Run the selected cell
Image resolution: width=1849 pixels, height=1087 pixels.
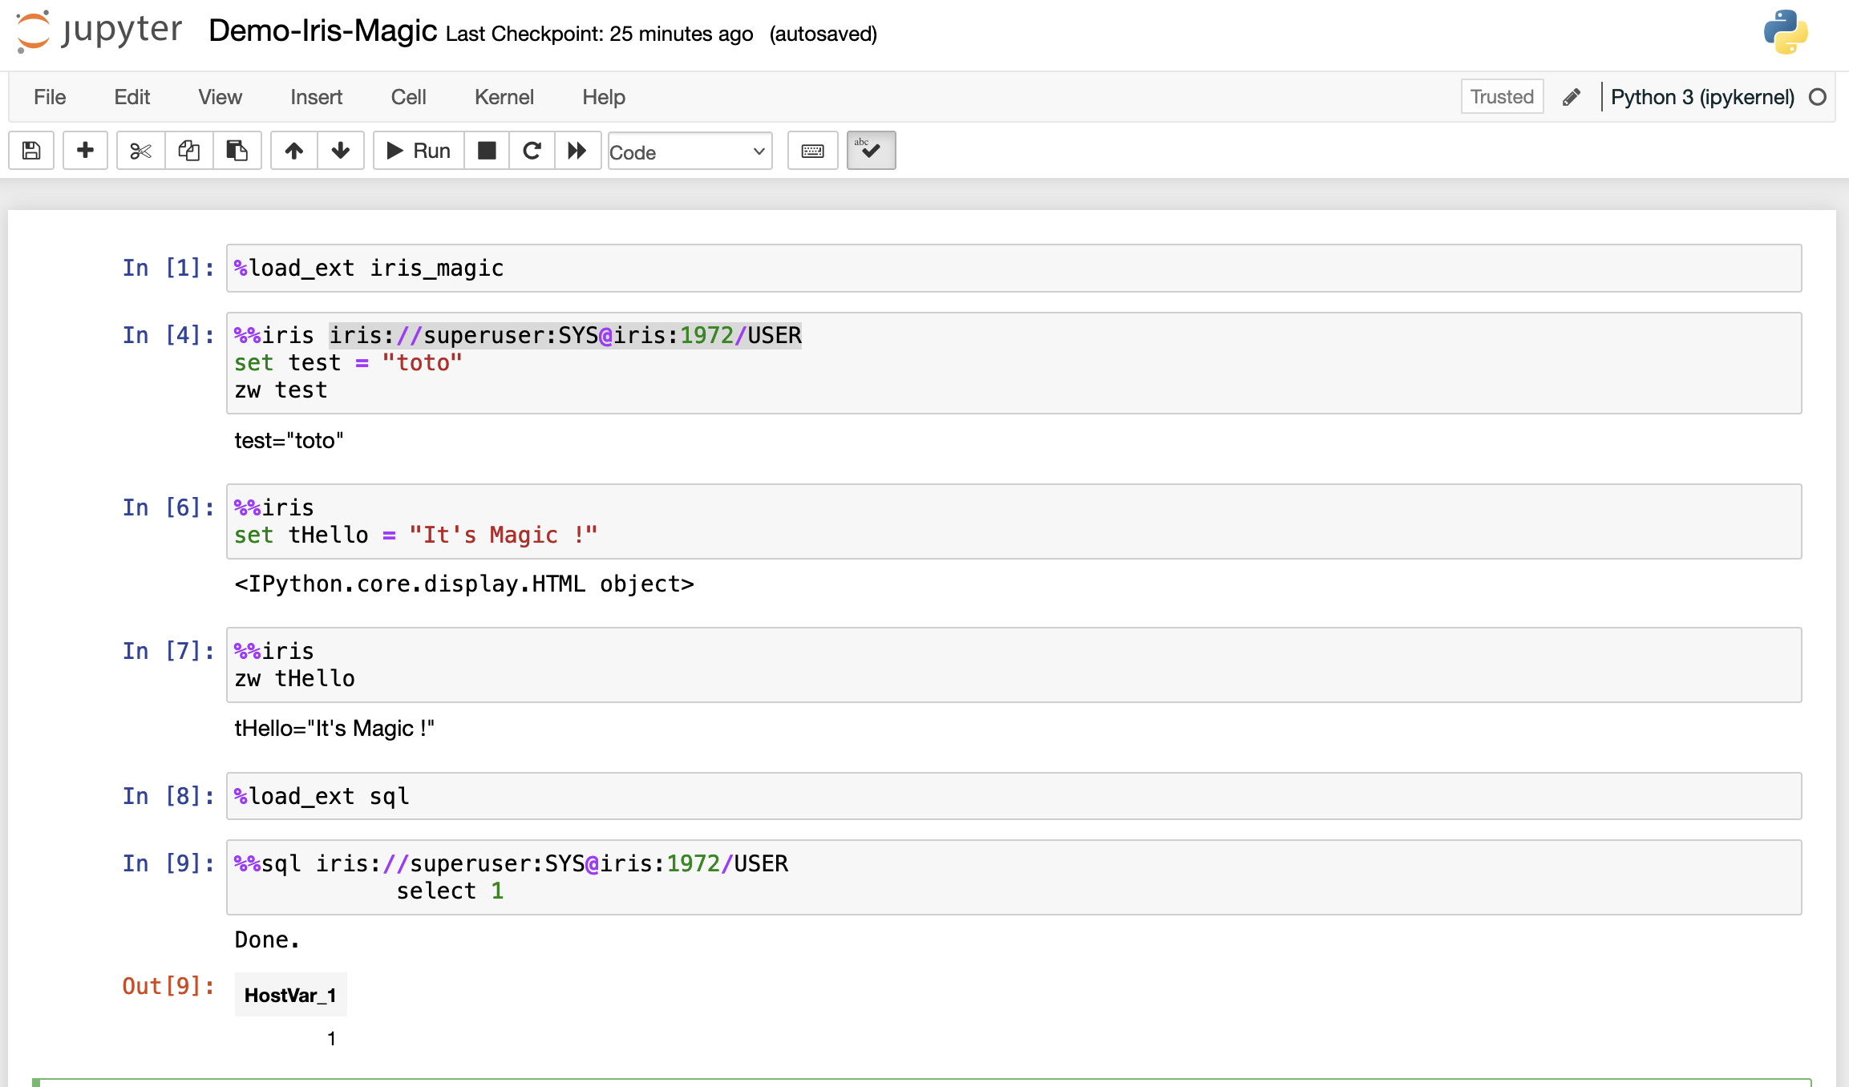pyautogui.click(x=417, y=150)
